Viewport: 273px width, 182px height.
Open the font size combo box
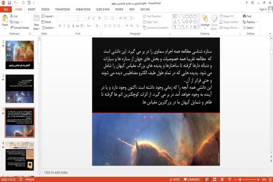83,18
